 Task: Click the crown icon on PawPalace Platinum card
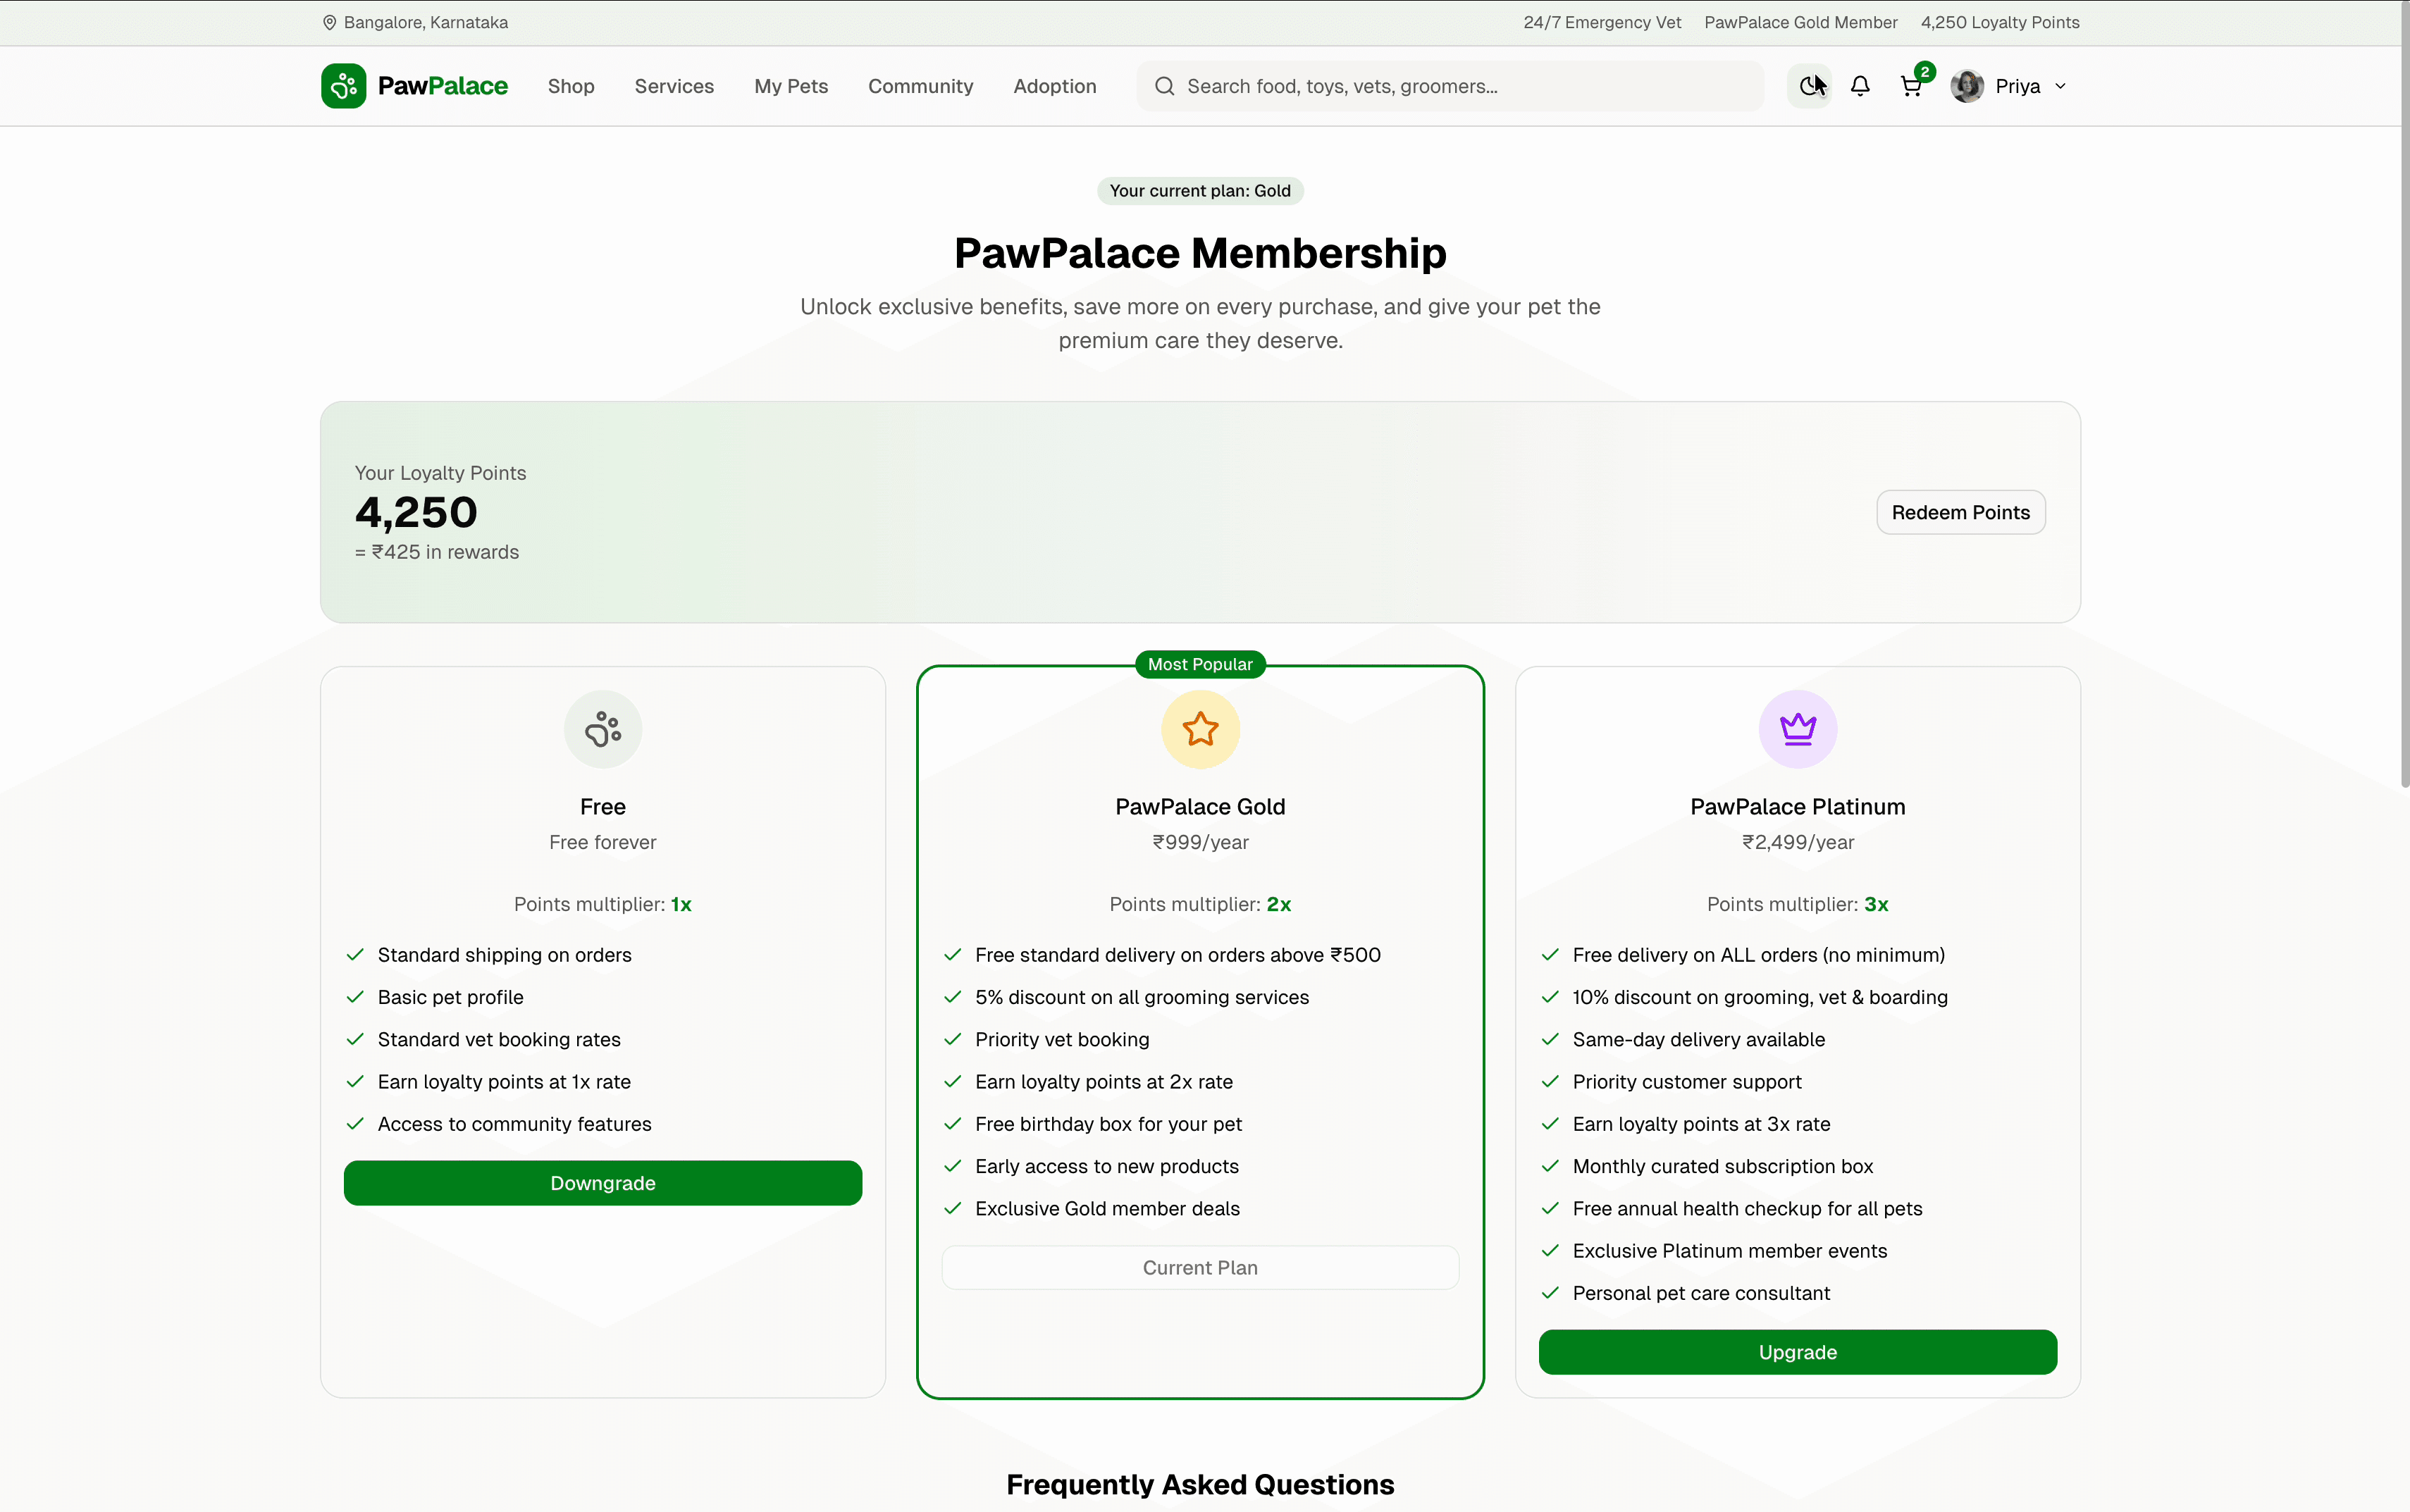(x=1797, y=729)
